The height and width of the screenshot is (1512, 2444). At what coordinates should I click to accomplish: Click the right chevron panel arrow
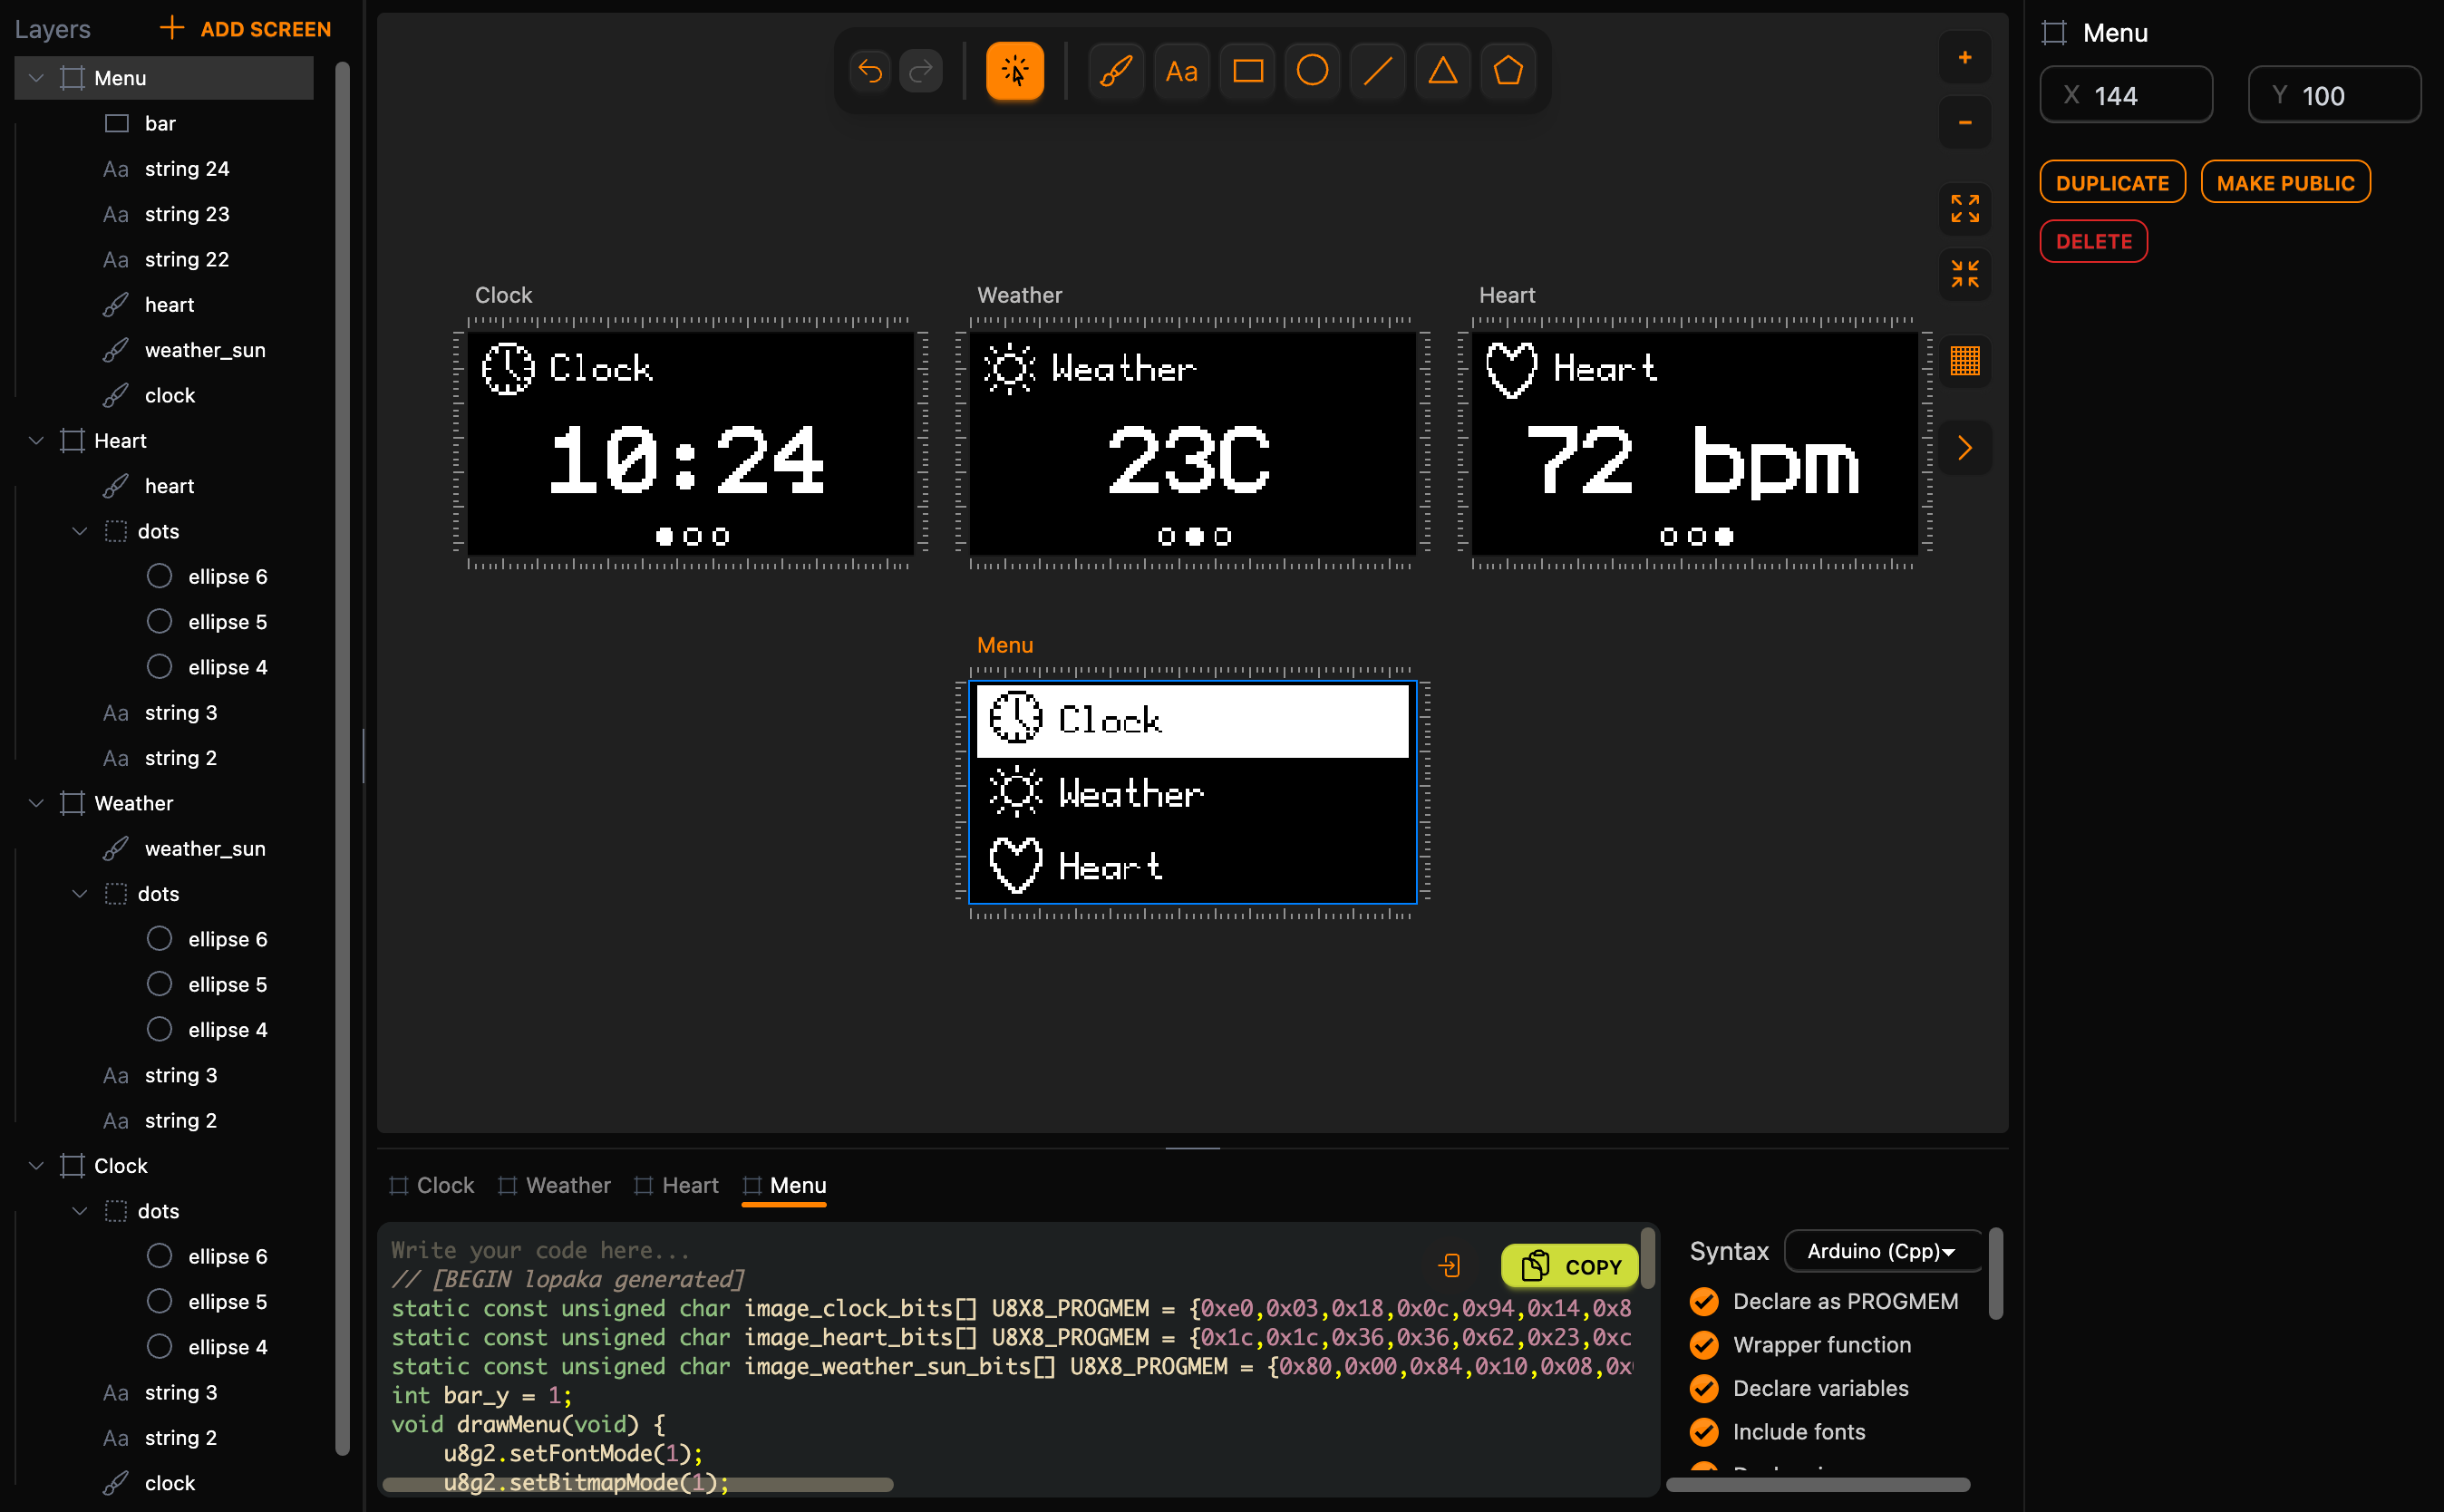point(1964,447)
